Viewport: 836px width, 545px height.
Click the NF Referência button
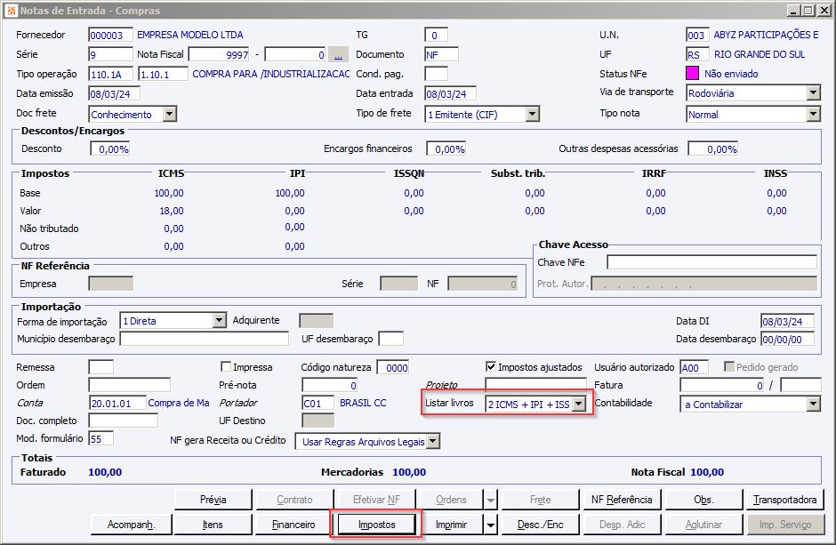[622, 500]
